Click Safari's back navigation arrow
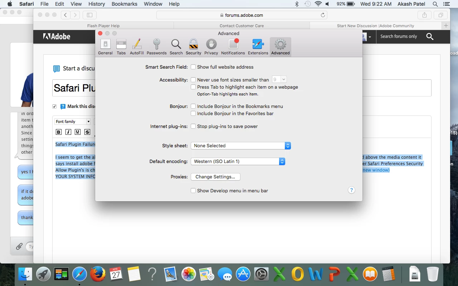 pos(65,15)
